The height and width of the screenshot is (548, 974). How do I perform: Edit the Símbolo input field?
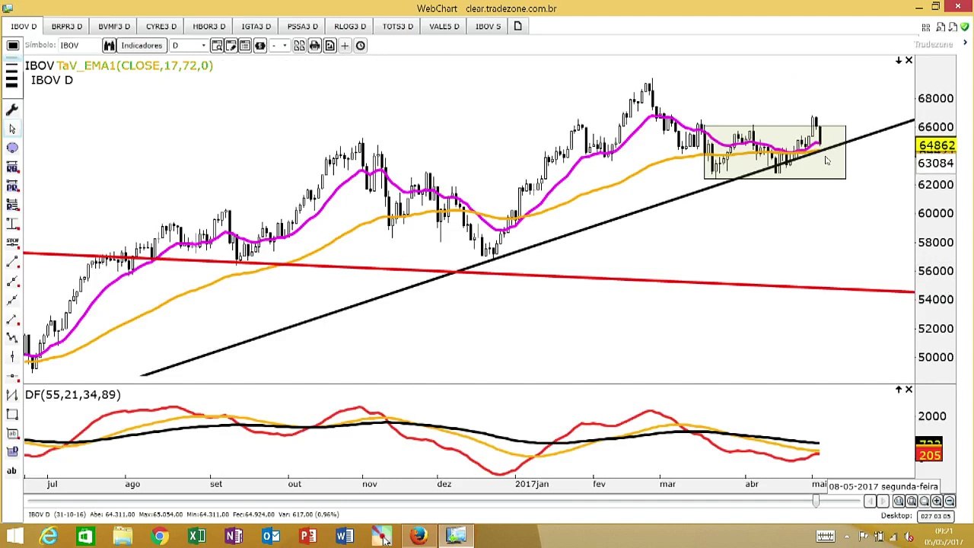[78, 46]
